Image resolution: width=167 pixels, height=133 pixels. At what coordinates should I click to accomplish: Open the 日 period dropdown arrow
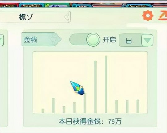tap(148, 40)
